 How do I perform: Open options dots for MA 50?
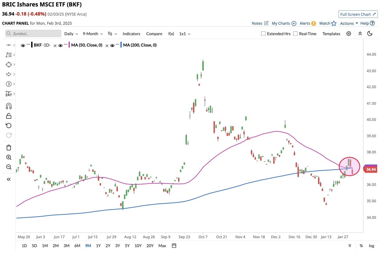pos(66,45)
